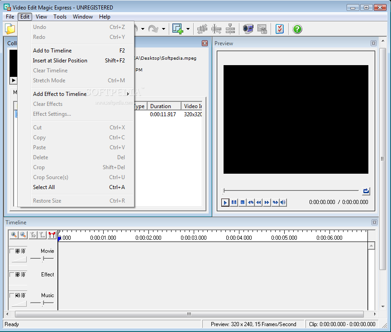Open help with the green question-mark icon
The height and width of the screenshot is (332, 391).
point(297,29)
